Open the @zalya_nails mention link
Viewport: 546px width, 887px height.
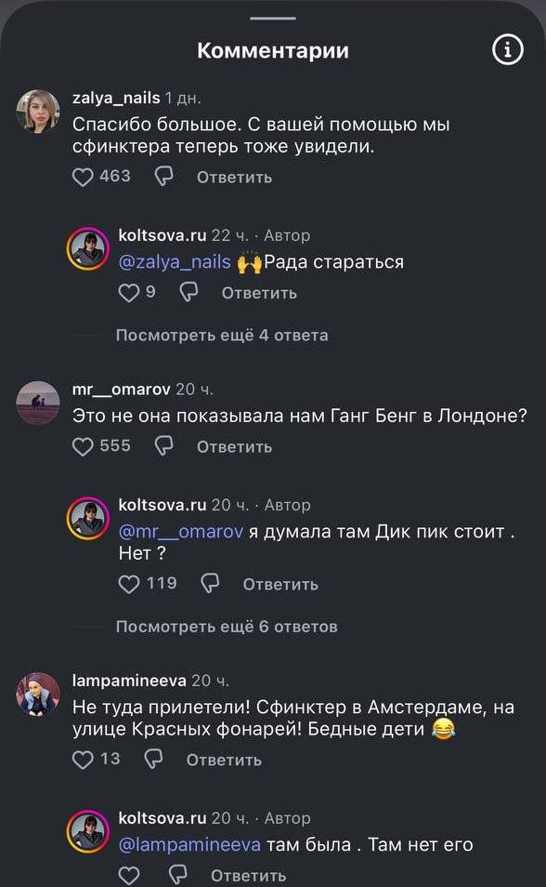(x=175, y=262)
